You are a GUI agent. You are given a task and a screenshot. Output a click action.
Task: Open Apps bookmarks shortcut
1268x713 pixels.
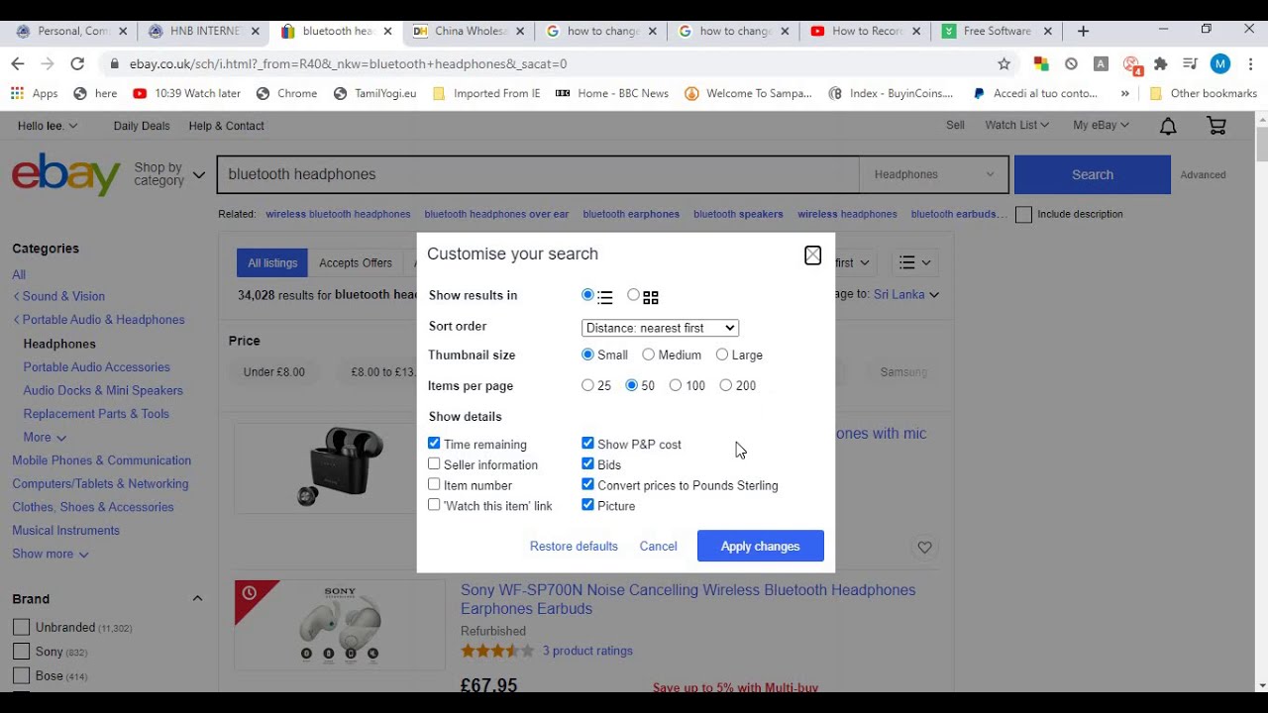point(35,93)
